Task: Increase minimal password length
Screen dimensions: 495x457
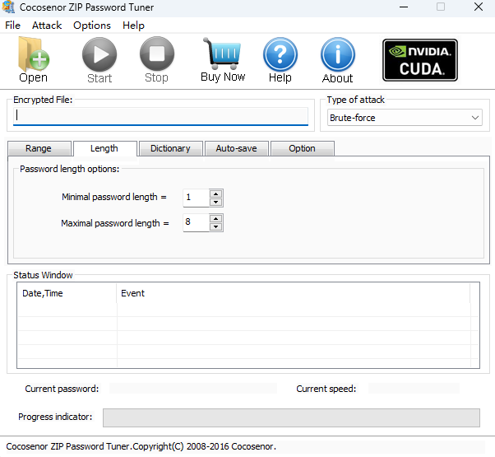Action: (x=216, y=194)
